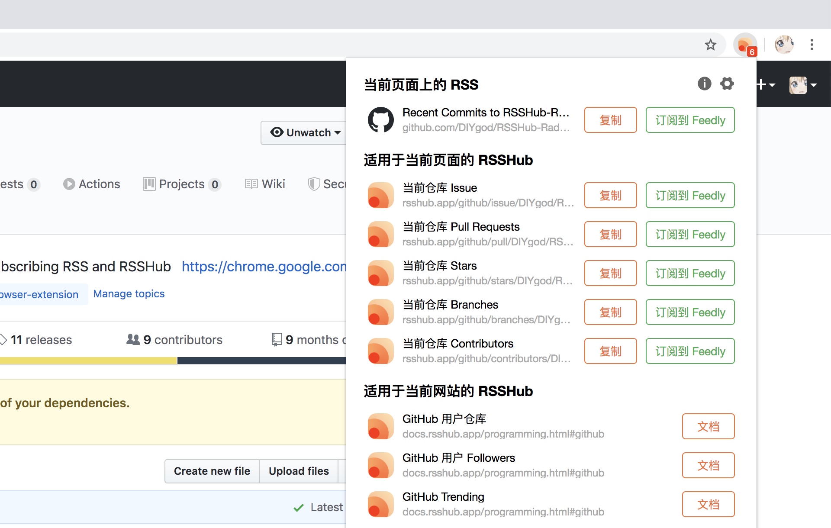Open the popup settings gear

click(x=727, y=84)
